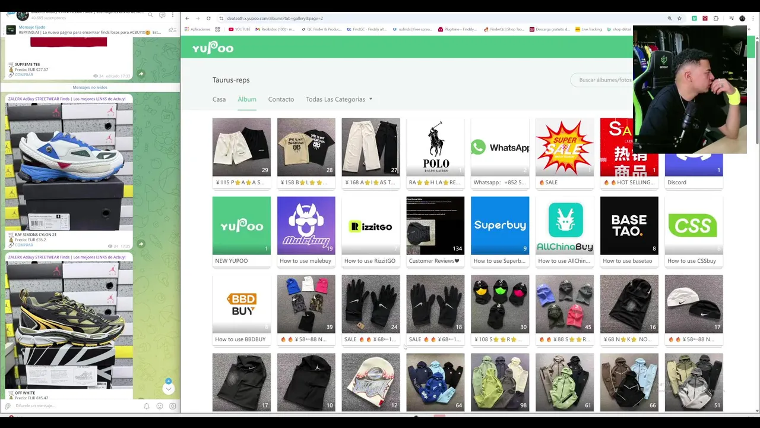The height and width of the screenshot is (428, 760).
Task: Click the Taurus-reps store name
Action: pos(231,80)
